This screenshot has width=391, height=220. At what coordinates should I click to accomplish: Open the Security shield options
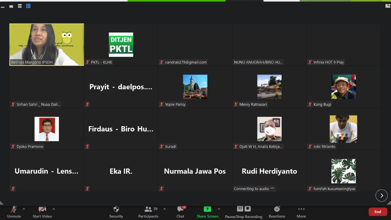116,211
